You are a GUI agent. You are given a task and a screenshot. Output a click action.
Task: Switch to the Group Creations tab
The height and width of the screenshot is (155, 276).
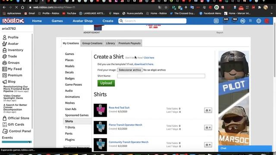(92, 43)
